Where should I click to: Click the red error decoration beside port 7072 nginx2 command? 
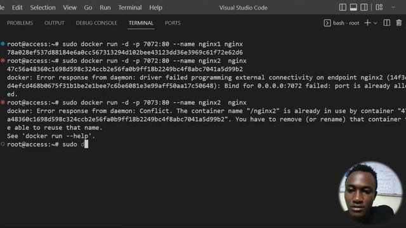click(3, 61)
